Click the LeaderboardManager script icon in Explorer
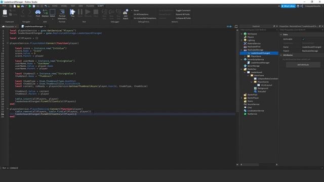Screen dimensions: 324x182 point(249,63)
